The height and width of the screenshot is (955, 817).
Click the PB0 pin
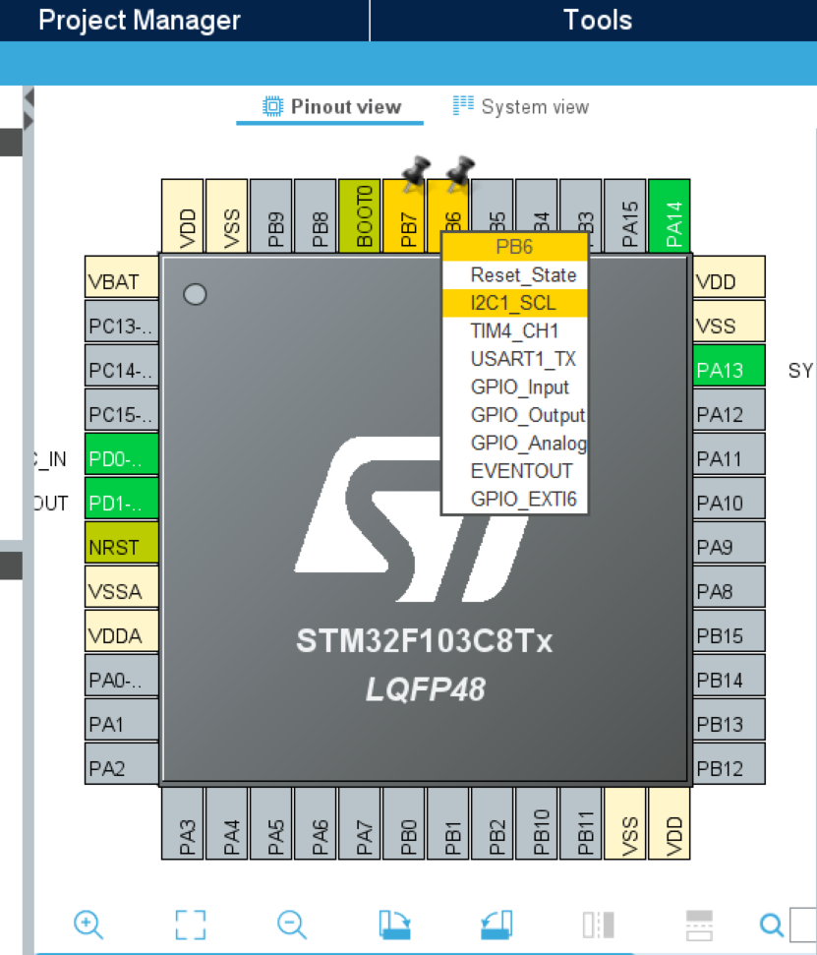pos(404,823)
